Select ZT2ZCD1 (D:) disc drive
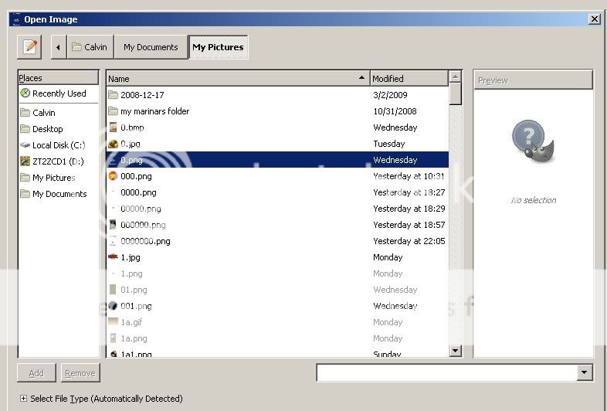 (x=57, y=161)
